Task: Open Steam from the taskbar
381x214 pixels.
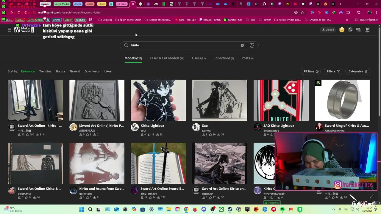Action: point(230,210)
